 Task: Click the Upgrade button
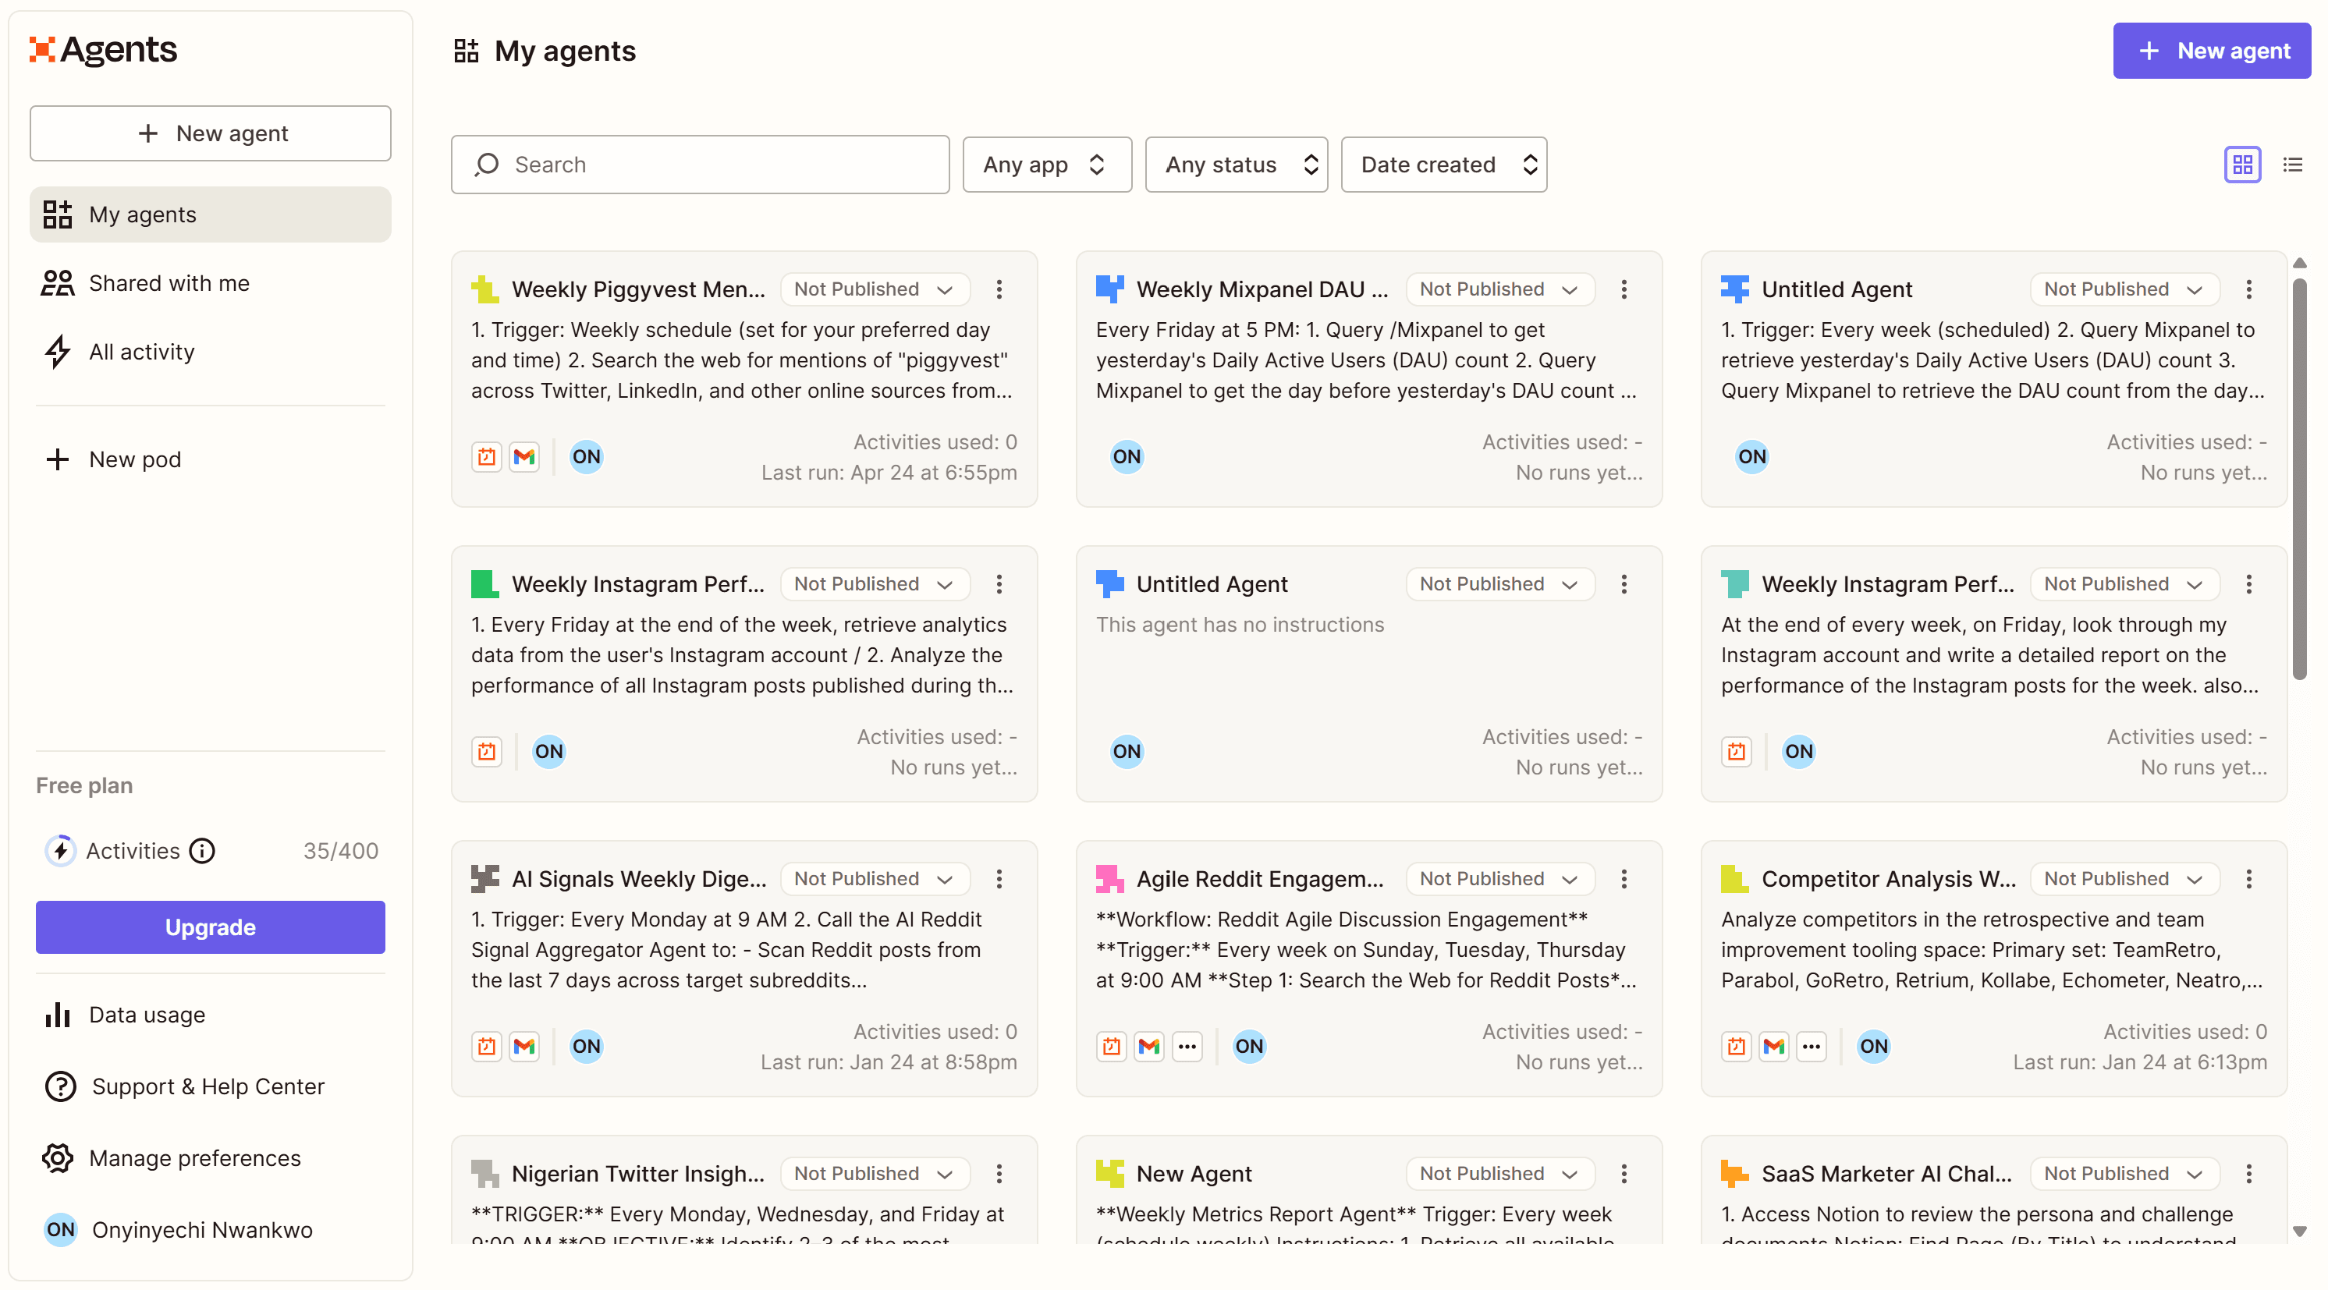tap(210, 927)
